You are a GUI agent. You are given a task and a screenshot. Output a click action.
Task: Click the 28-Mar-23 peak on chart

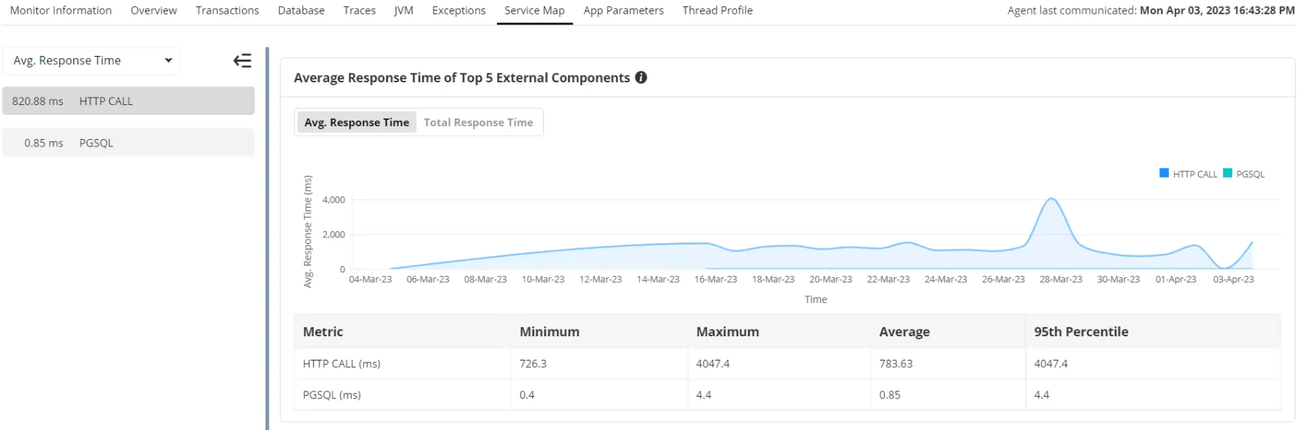tap(1051, 200)
